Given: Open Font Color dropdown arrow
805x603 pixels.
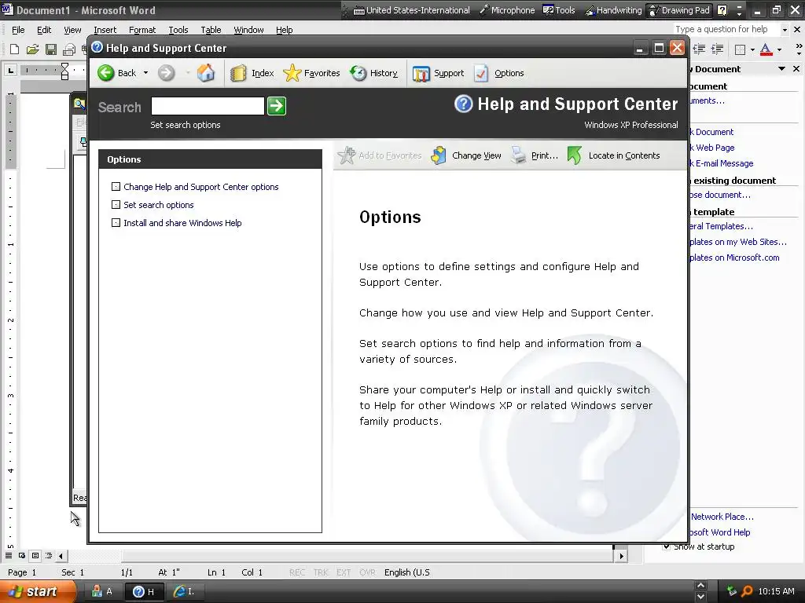Looking at the screenshot, I should pos(779,49).
